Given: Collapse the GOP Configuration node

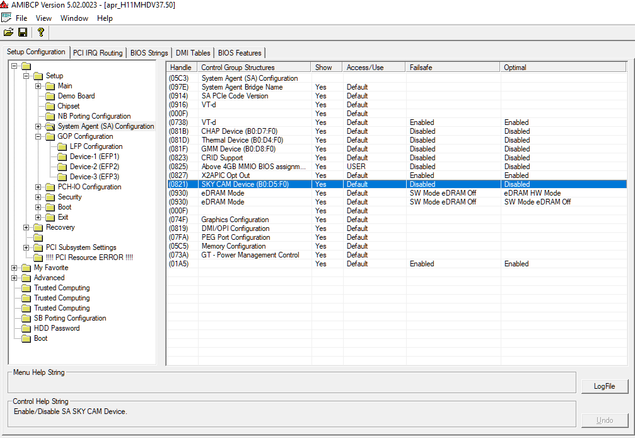Looking at the screenshot, I should point(38,136).
